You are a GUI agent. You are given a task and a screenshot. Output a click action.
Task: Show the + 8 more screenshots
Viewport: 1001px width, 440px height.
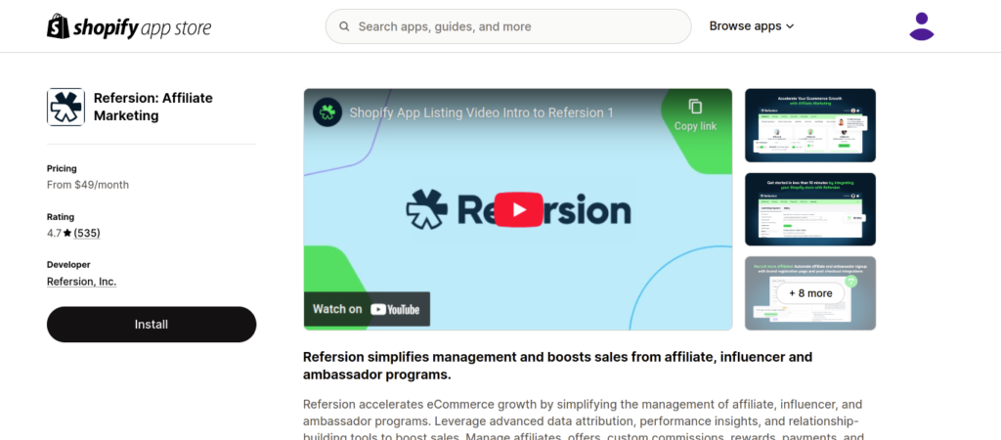coord(810,293)
